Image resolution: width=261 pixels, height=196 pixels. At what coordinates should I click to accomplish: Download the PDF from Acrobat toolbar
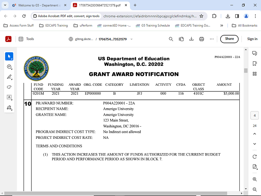tap(191, 39)
